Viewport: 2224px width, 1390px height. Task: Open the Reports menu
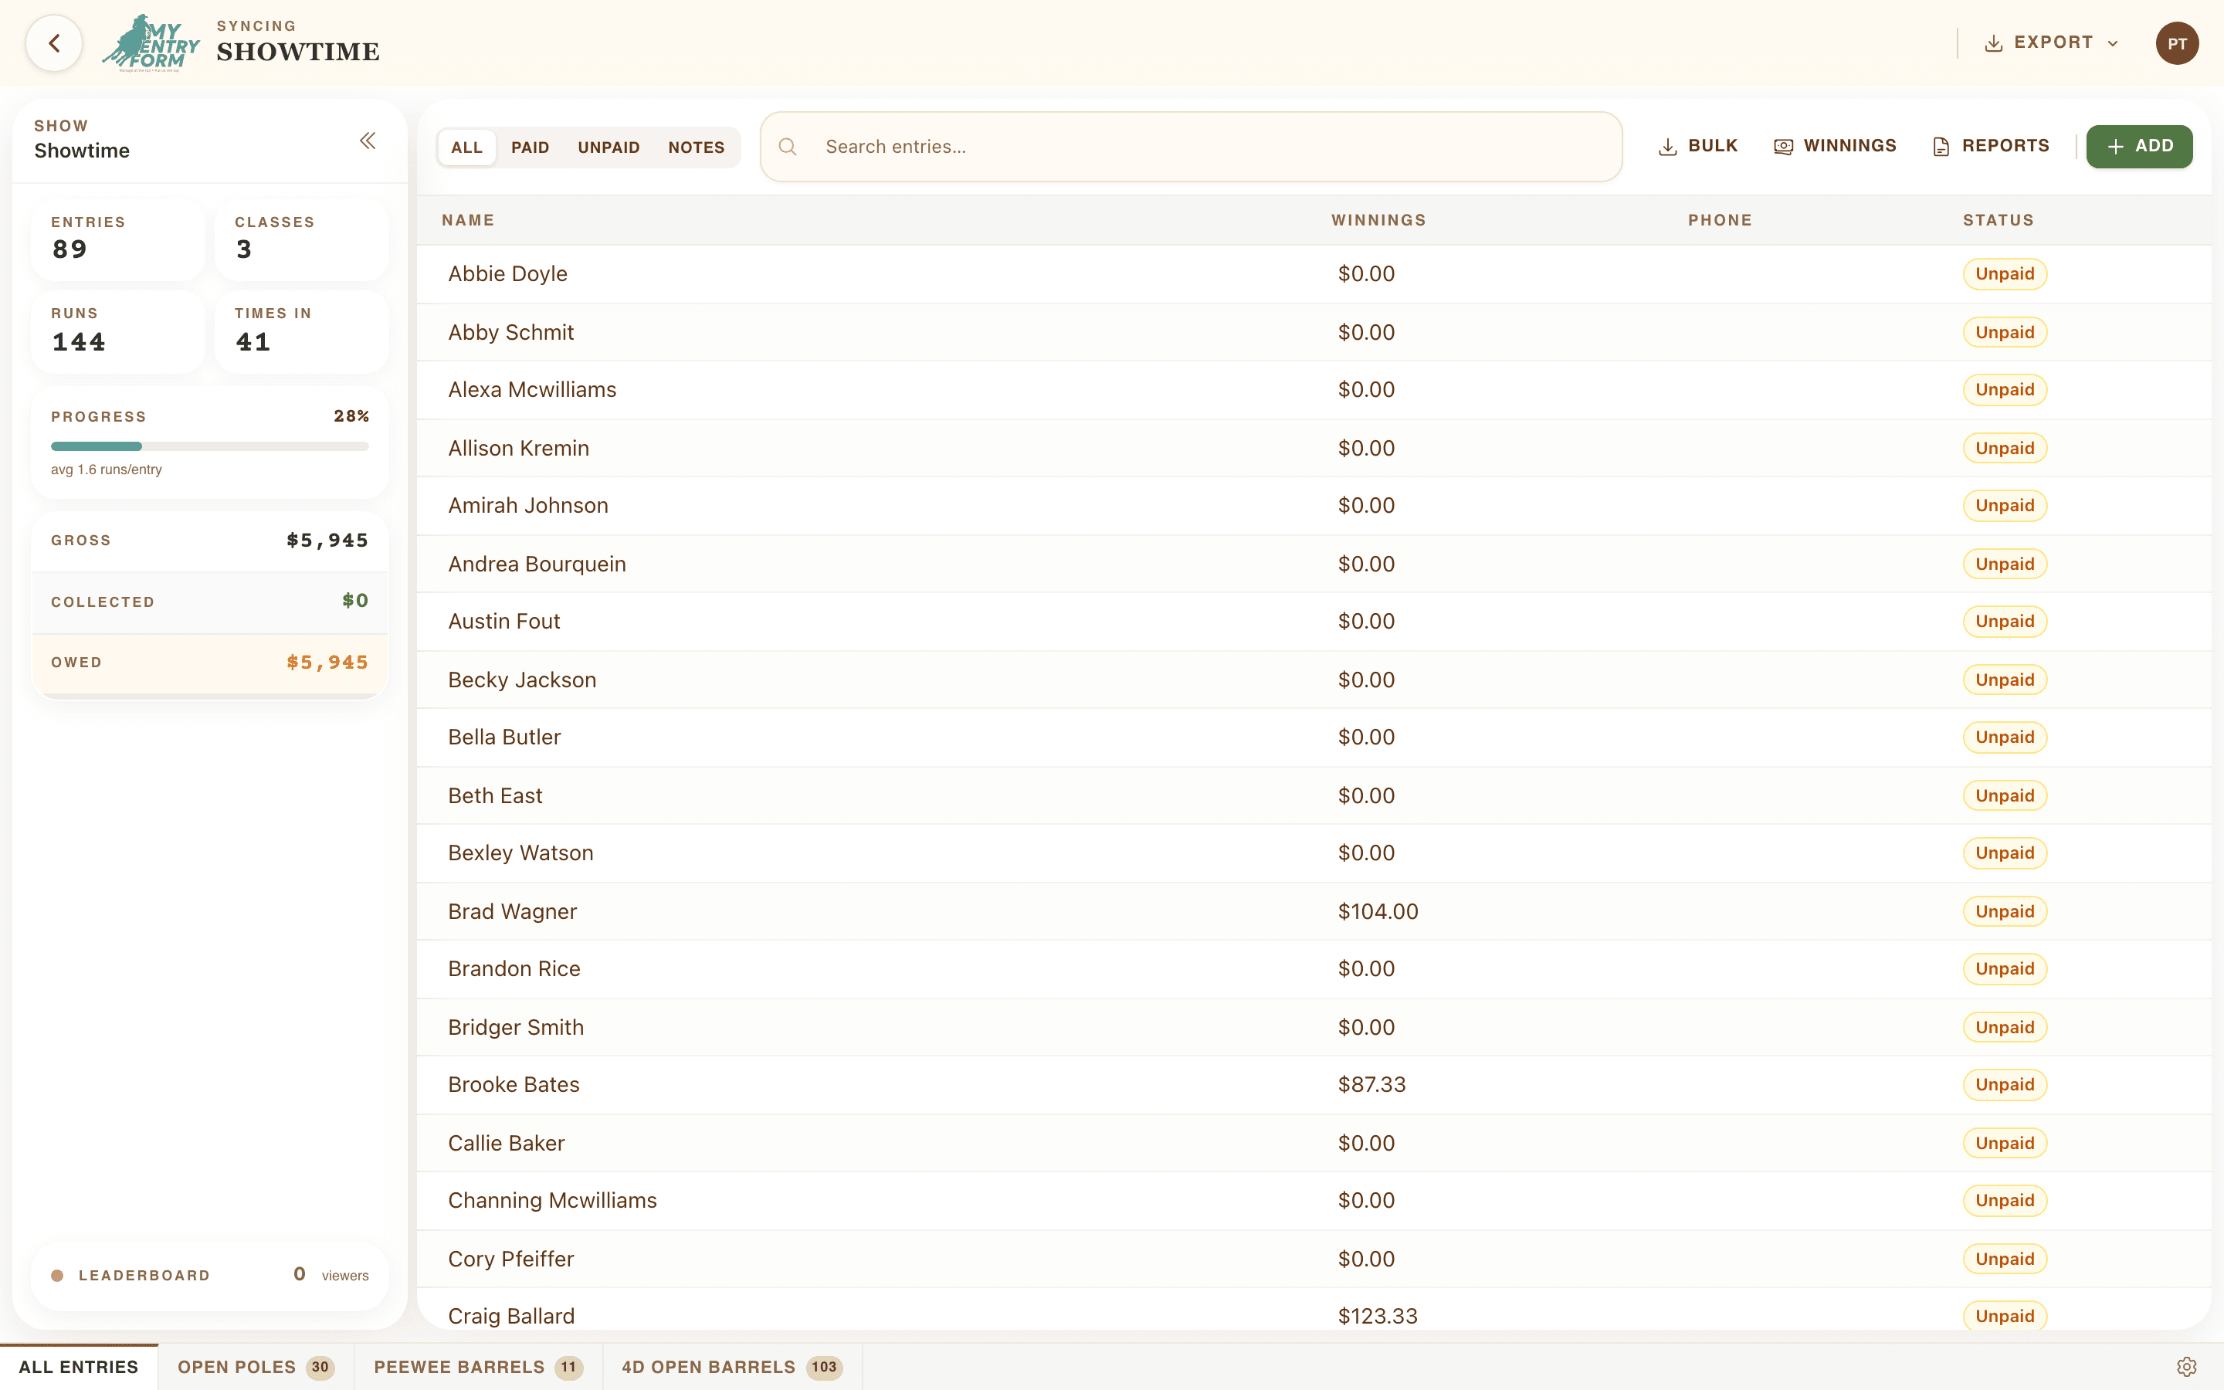tap(1991, 146)
